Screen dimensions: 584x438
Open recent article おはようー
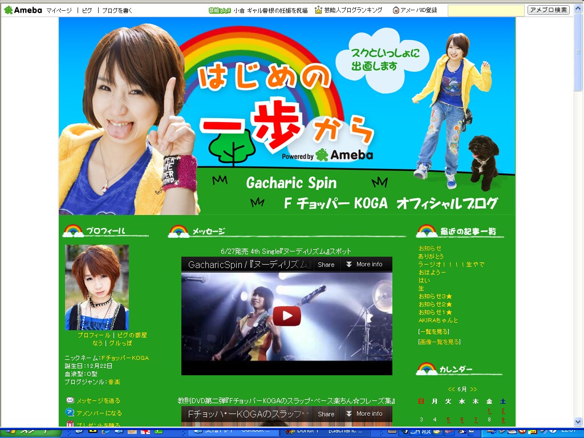coord(432,272)
